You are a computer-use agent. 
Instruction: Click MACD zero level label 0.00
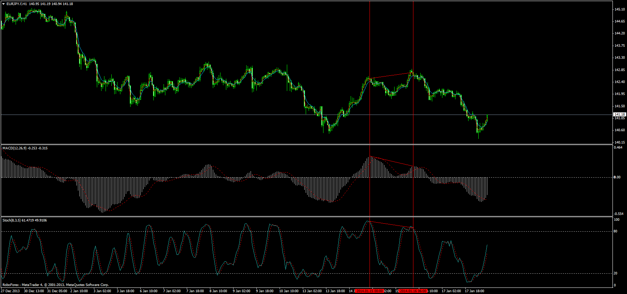pos(617,177)
